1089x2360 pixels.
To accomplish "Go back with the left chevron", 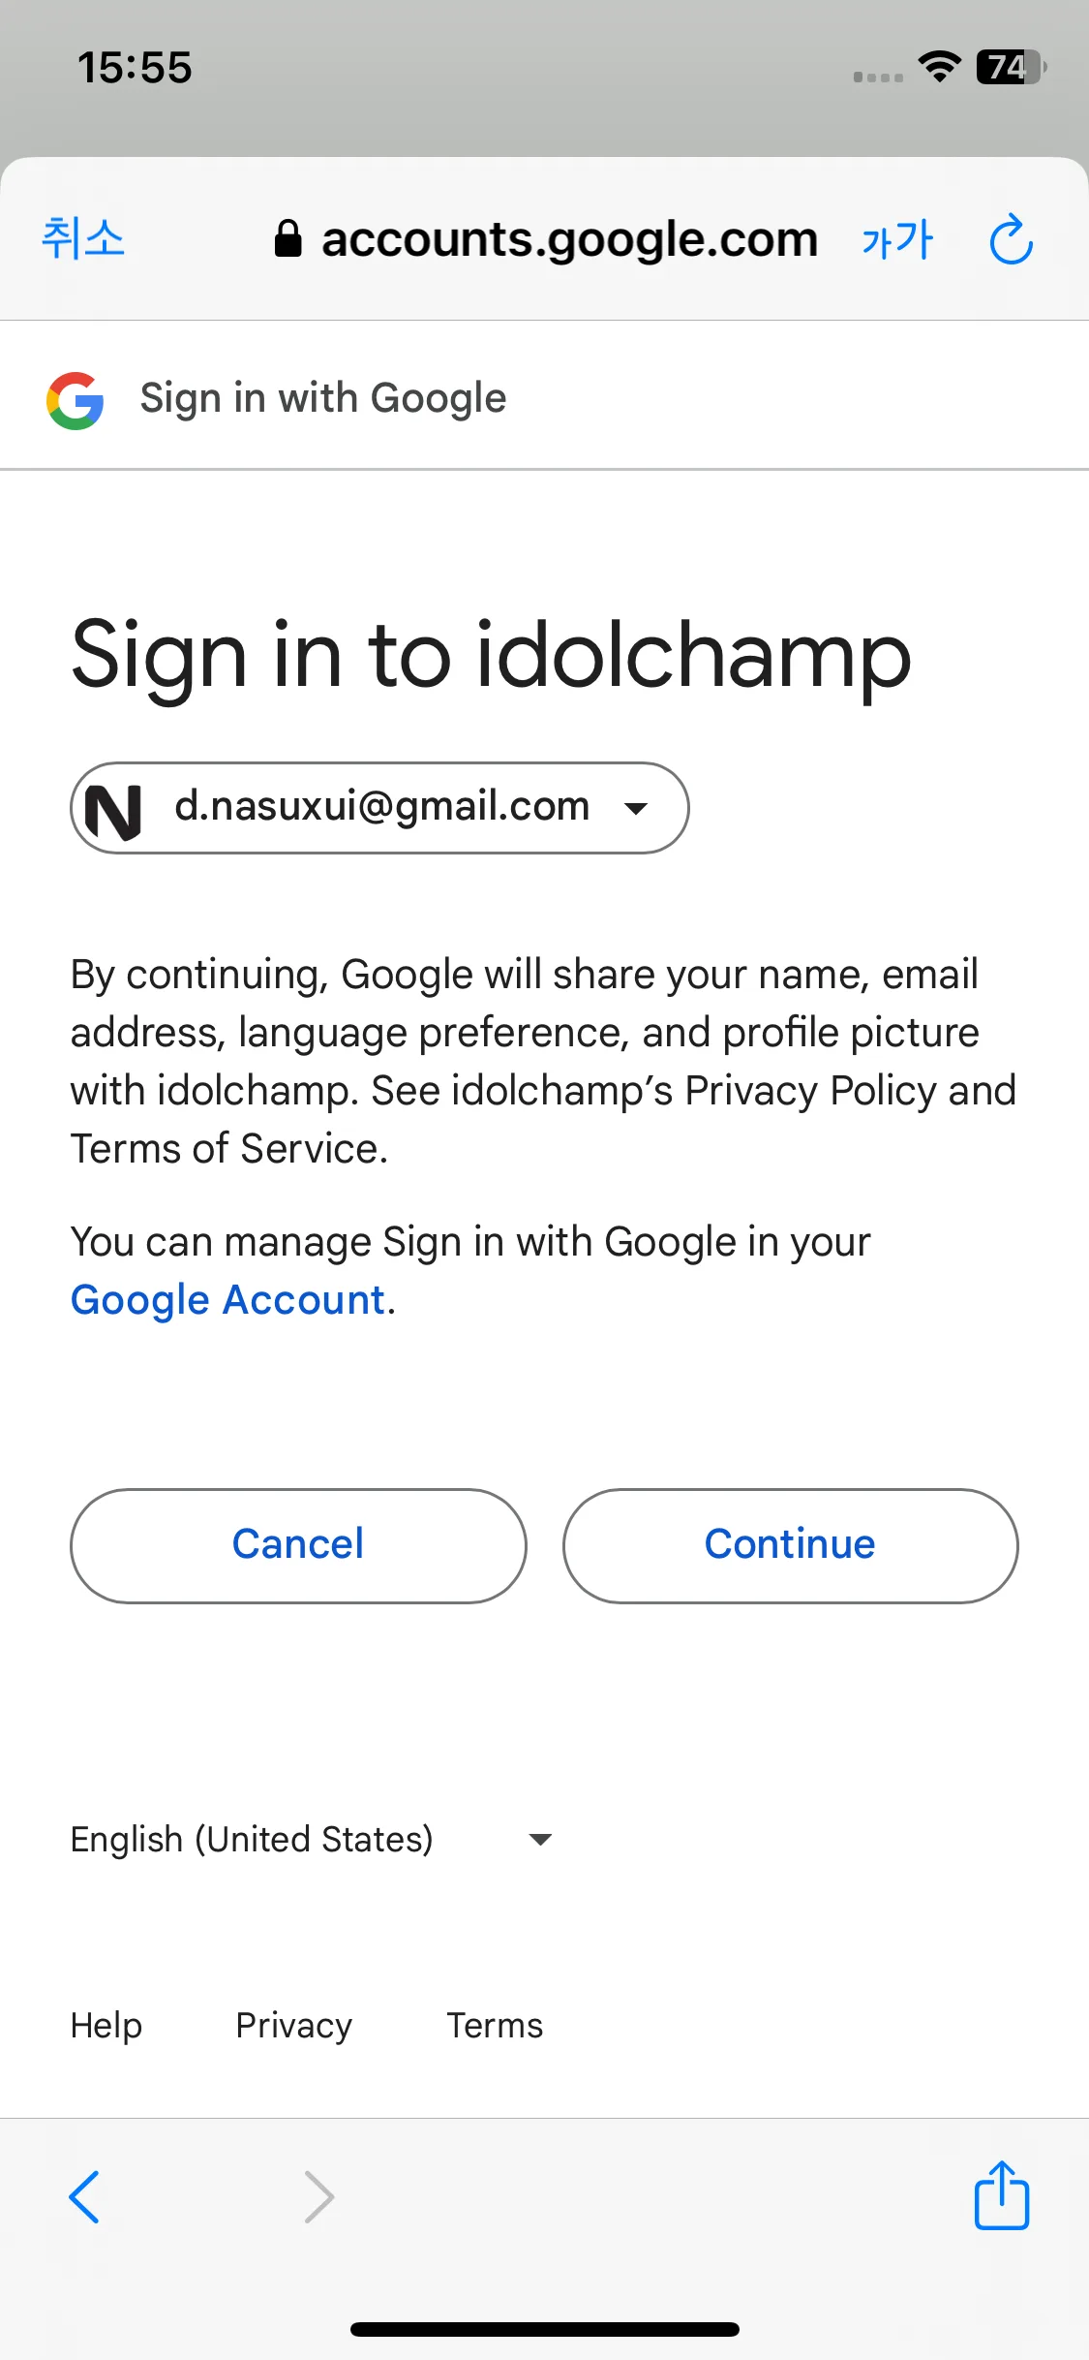I will 84,2196.
